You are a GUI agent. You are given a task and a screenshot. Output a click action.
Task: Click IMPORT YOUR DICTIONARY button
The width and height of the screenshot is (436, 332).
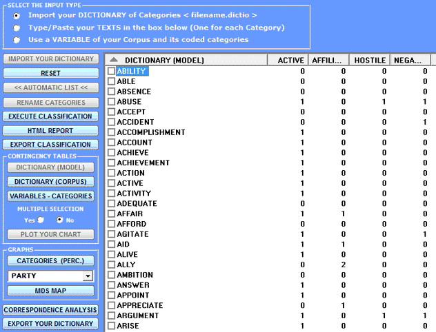click(51, 59)
